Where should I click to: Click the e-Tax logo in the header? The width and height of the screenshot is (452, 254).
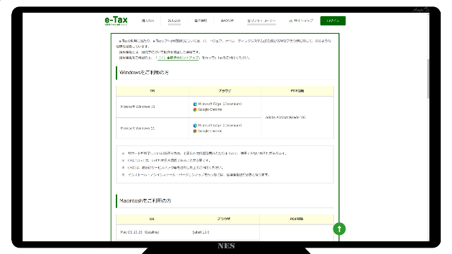(116, 20)
